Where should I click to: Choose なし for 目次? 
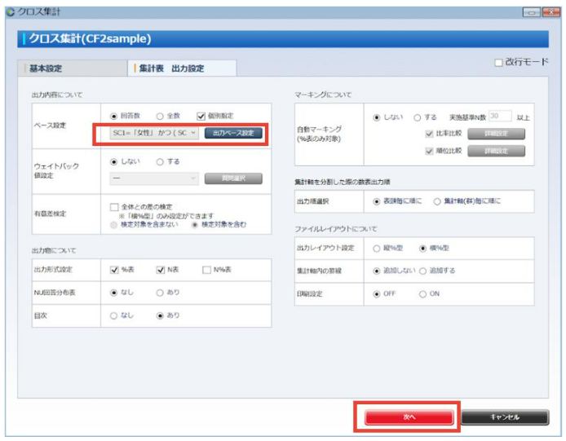click(113, 315)
